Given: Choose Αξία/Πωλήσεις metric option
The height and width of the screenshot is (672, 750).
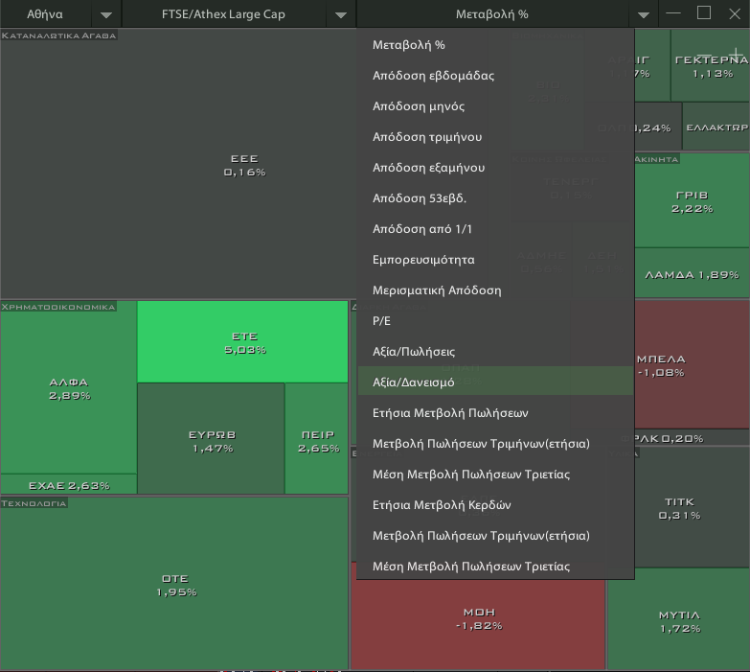Looking at the screenshot, I should (x=495, y=351).
